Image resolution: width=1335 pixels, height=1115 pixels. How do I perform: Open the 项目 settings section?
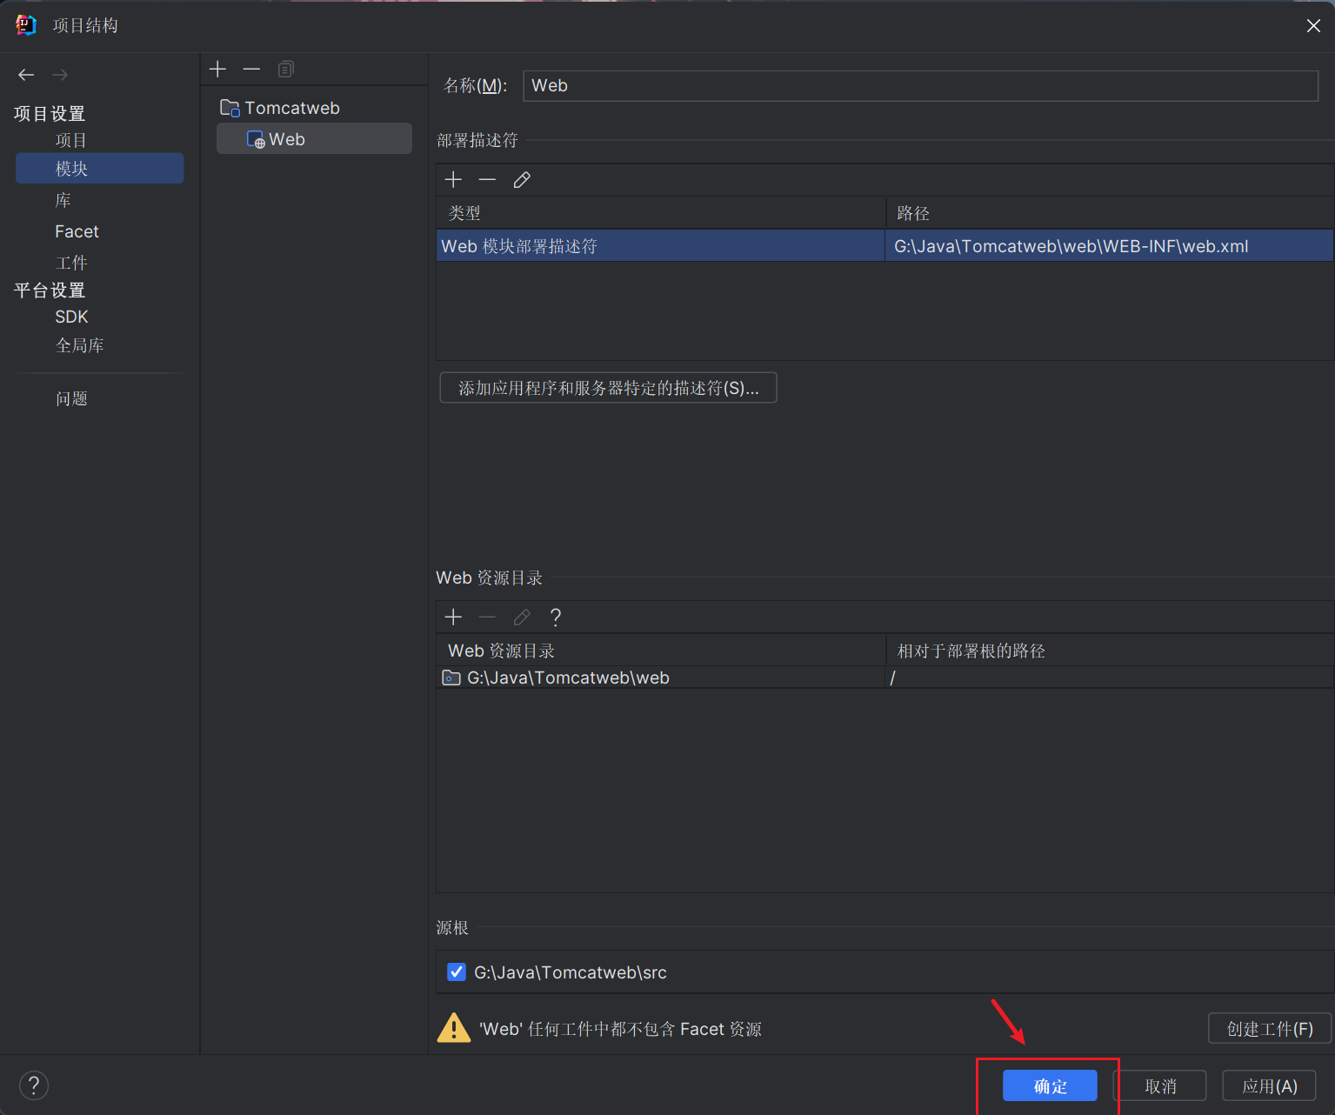[71, 140]
